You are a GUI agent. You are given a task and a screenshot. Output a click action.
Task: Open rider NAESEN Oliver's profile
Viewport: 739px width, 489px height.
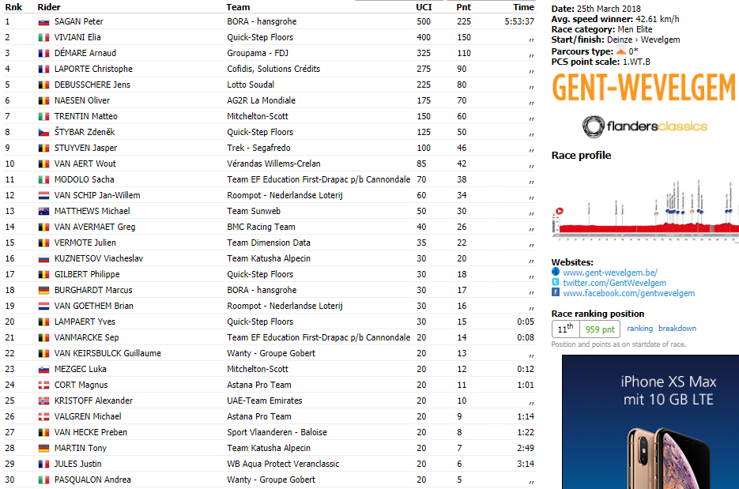tap(82, 100)
